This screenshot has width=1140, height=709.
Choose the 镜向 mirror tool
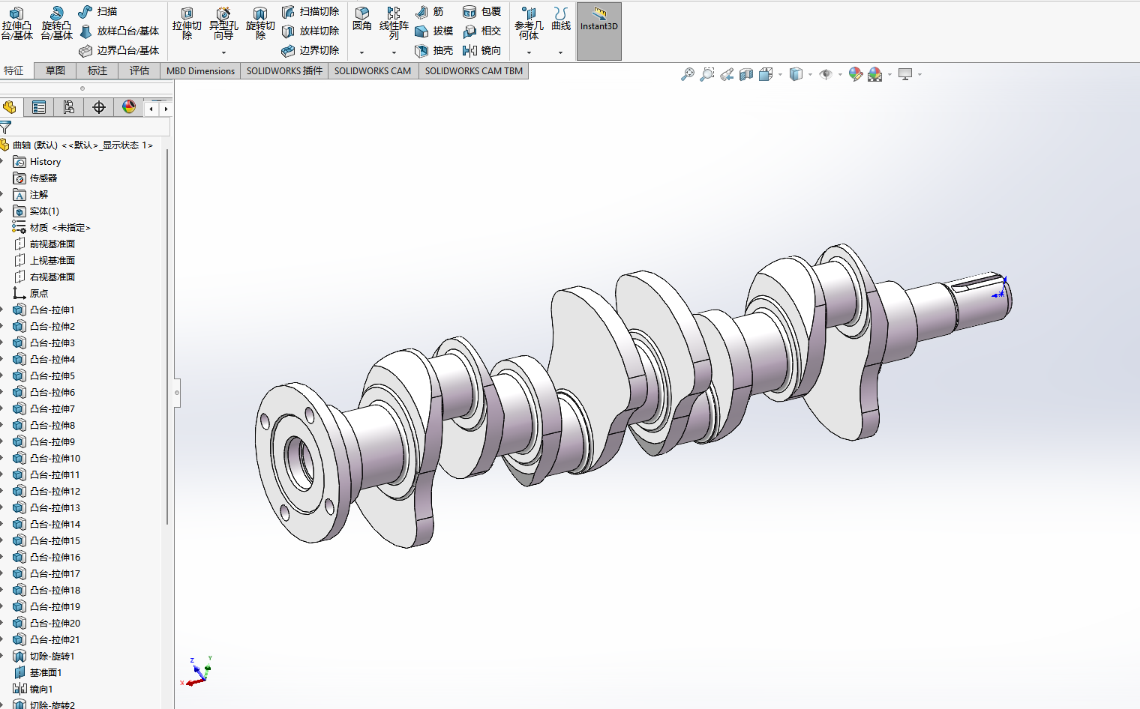click(x=481, y=50)
